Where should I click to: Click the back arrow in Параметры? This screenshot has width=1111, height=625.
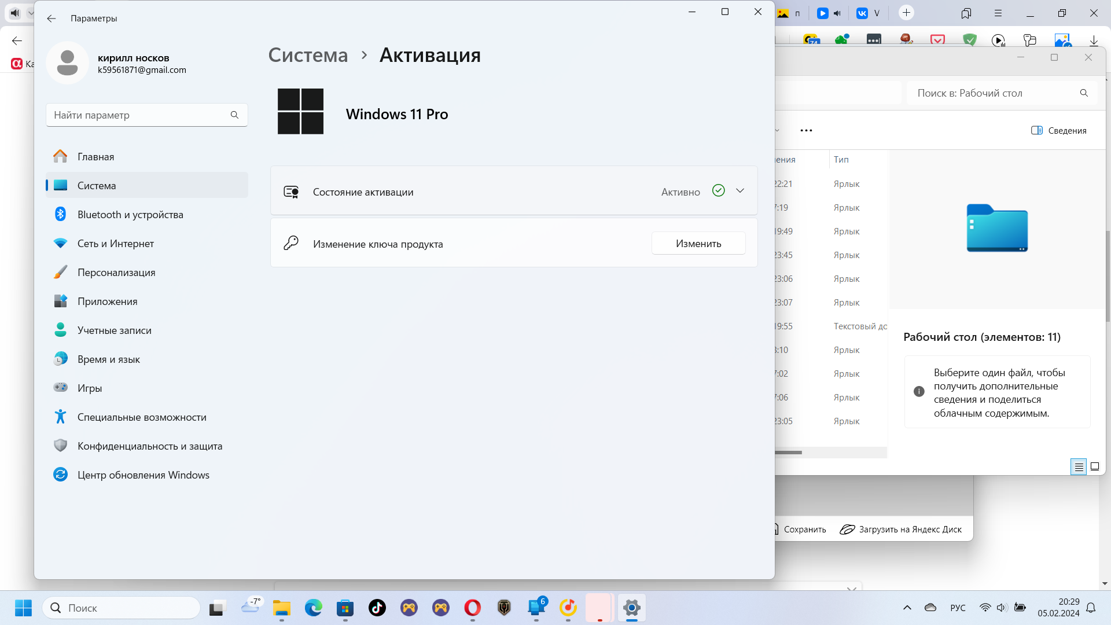pyautogui.click(x=51, y=19)
